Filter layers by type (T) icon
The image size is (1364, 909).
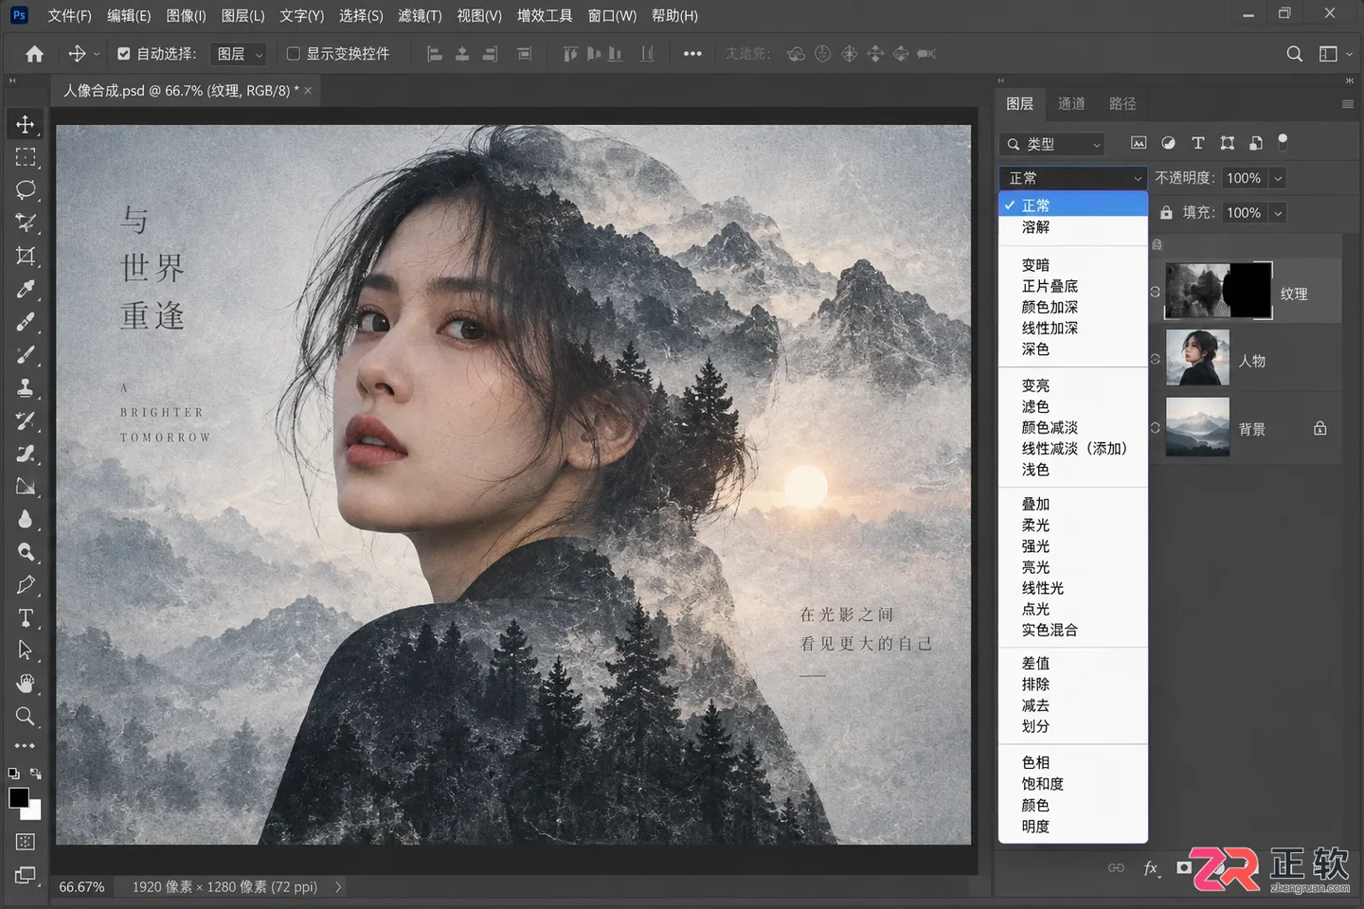[x=1197, y=143]
